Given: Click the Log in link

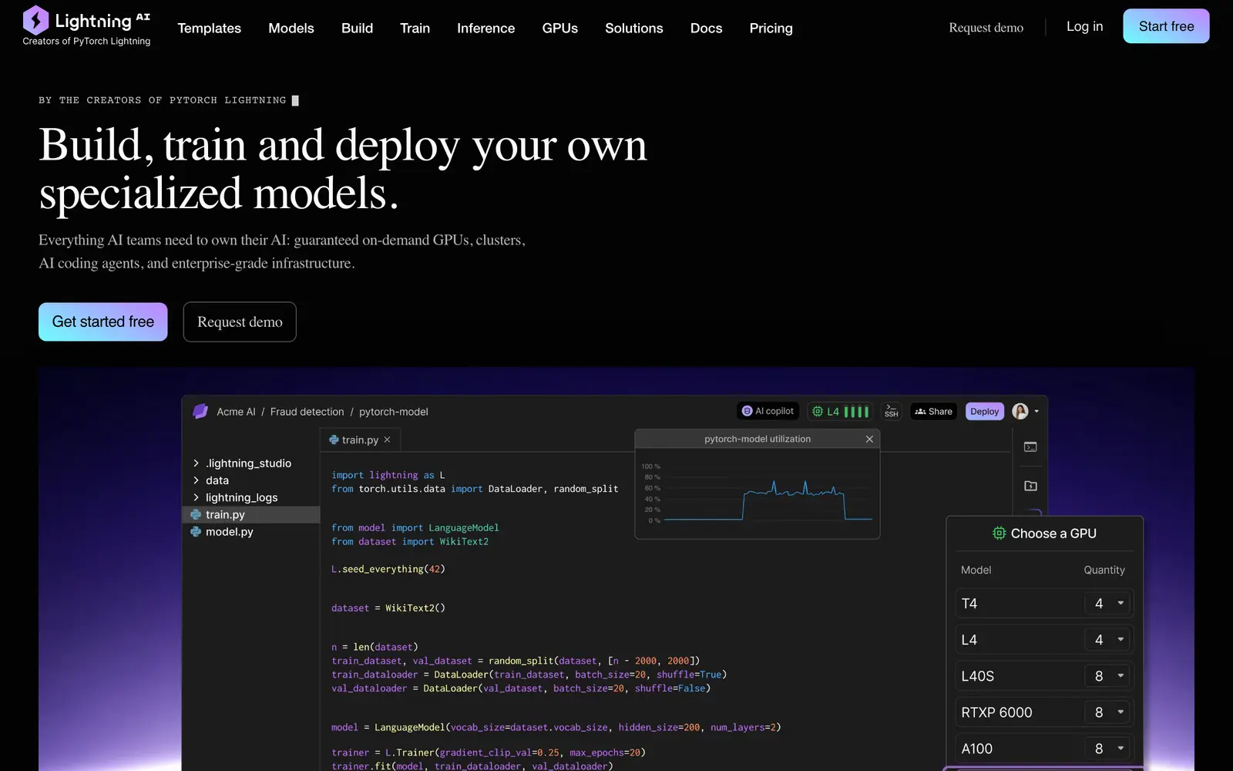Looking at the screenshot, I should (1085, 26).
